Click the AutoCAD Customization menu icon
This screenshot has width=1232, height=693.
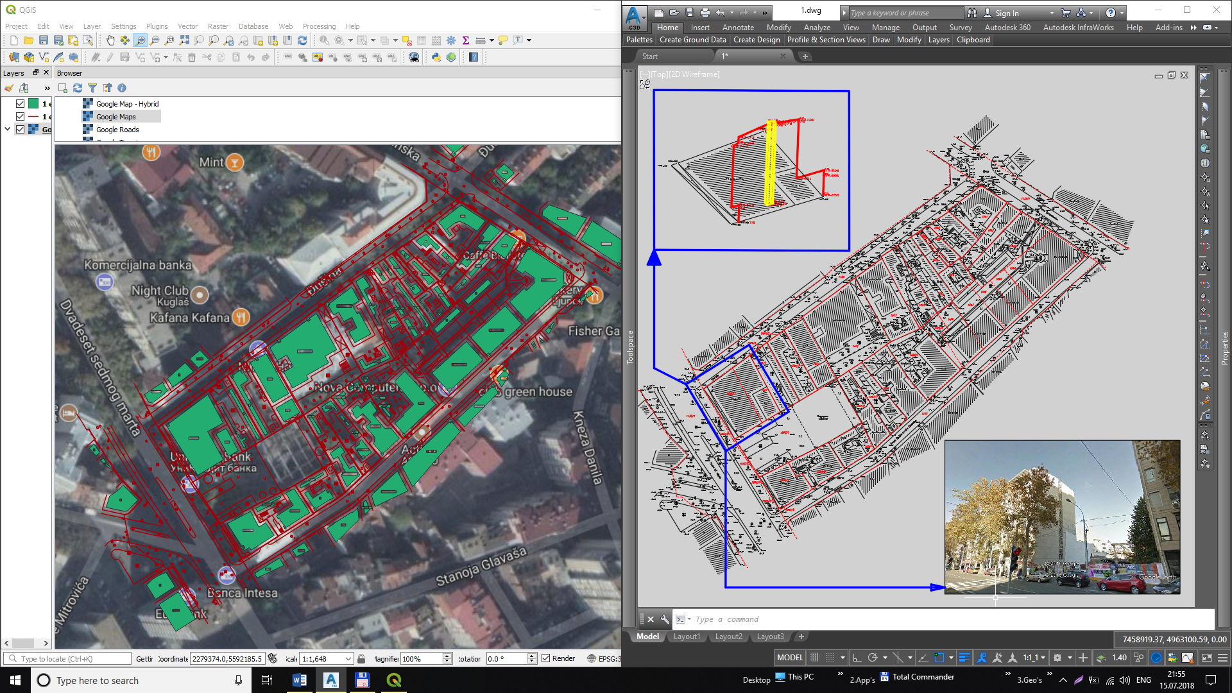pos(1223,658)
